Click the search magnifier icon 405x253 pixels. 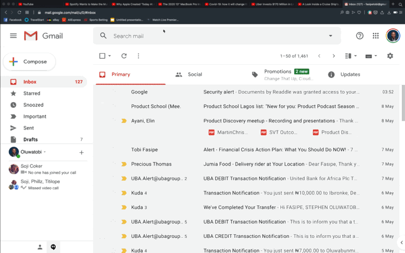pos(103,36)
